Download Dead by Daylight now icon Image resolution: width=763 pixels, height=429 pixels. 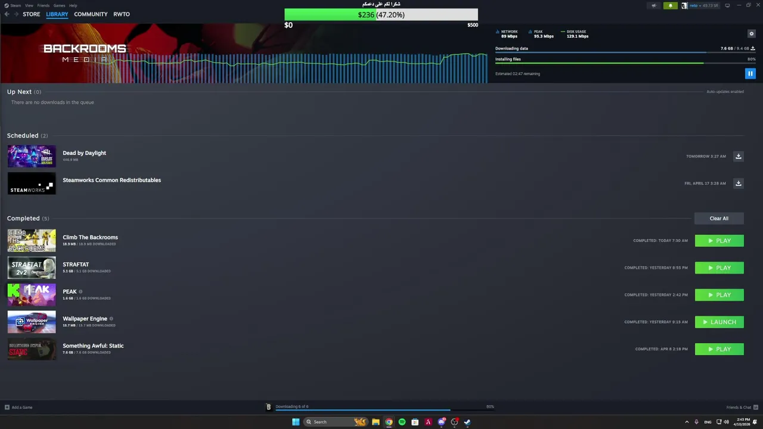(x=738, y=156)
